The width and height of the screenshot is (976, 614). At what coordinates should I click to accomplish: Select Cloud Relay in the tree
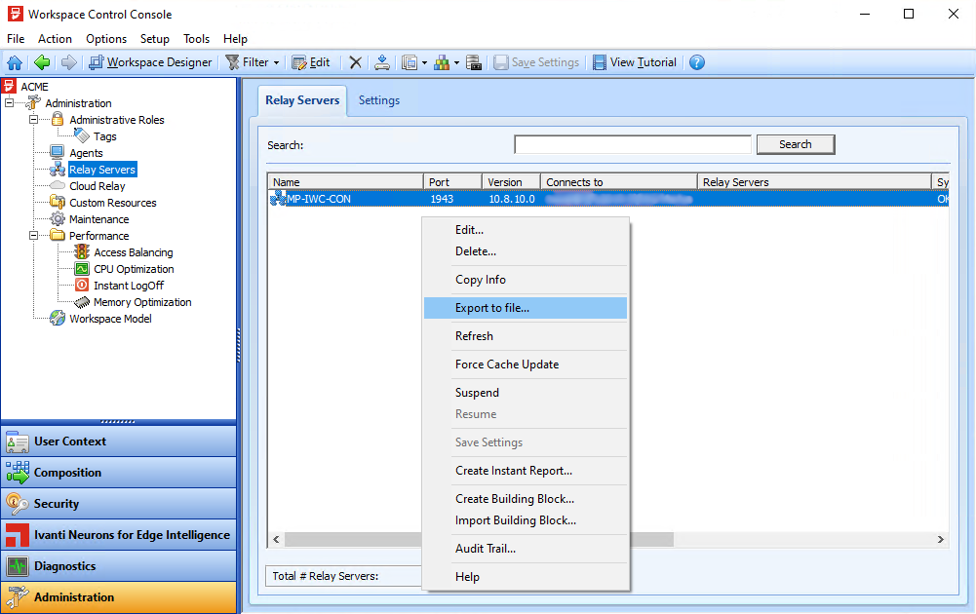coord(97,185)
